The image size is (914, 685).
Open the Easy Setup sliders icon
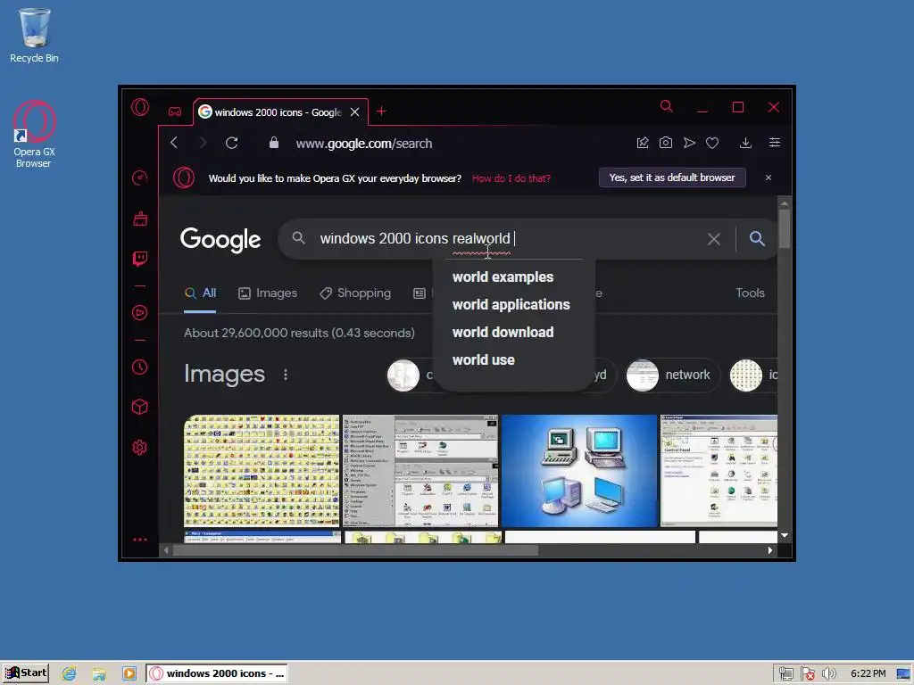[x=775, y=143]
